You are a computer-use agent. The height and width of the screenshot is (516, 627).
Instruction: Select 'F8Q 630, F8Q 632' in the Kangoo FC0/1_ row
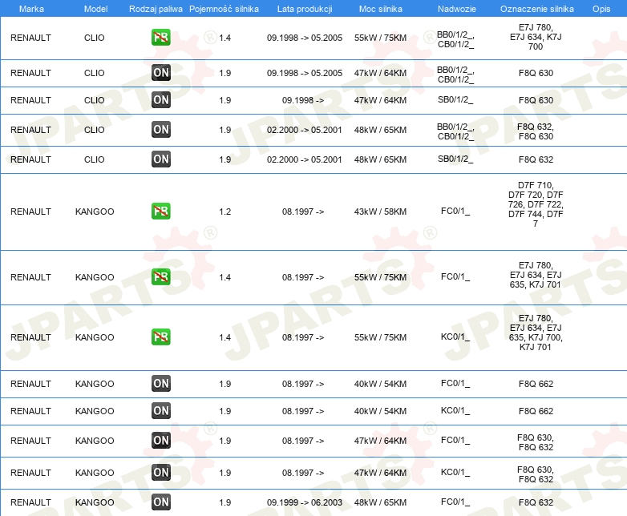[x=536, y=442]
